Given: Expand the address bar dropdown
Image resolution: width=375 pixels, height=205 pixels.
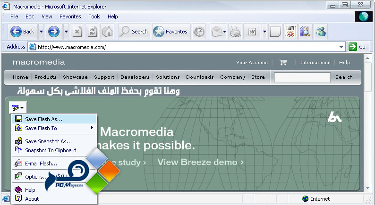Looking at the screenshot, I should (341, 47).
